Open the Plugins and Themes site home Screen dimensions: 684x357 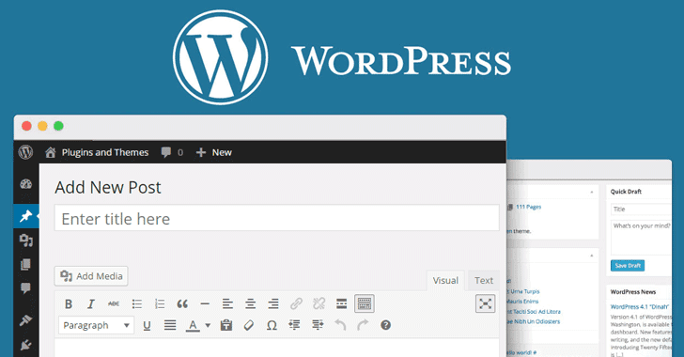(97, 152)
